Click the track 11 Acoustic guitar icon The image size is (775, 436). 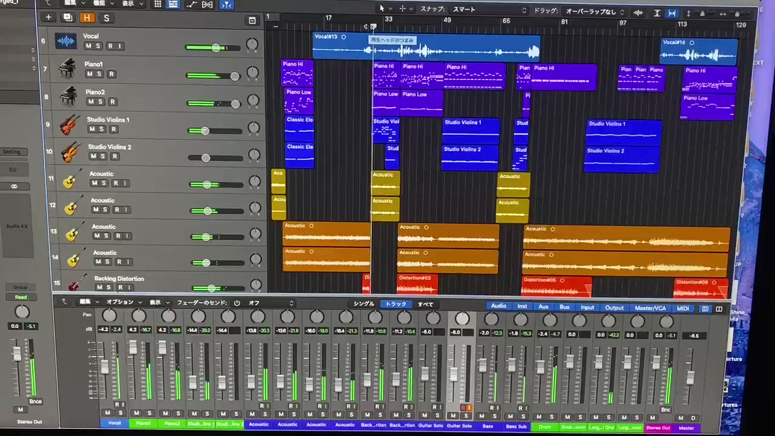72,178
